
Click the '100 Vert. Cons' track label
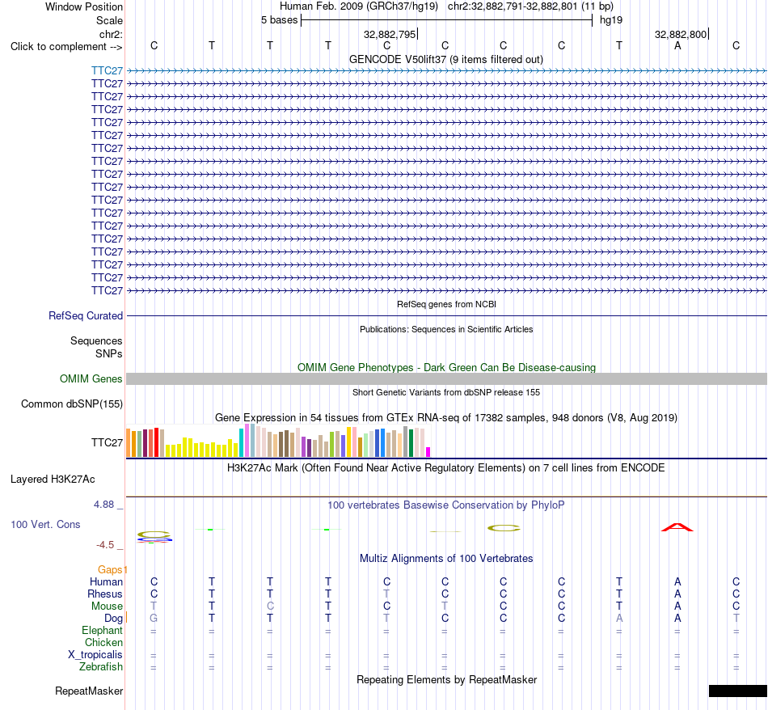(x=45, y=524)
